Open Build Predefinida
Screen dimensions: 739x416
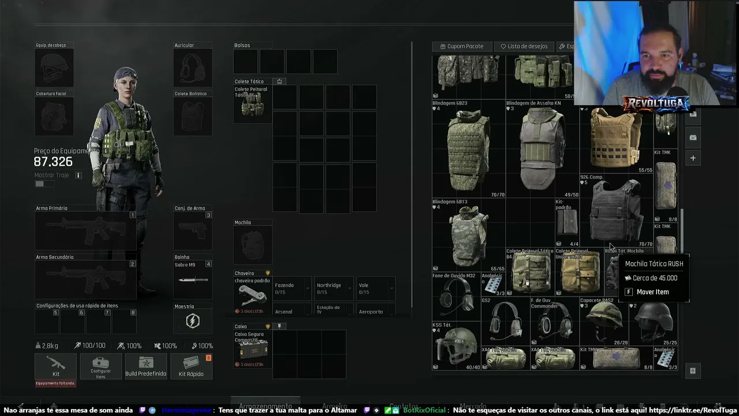[x=145, y=366]
